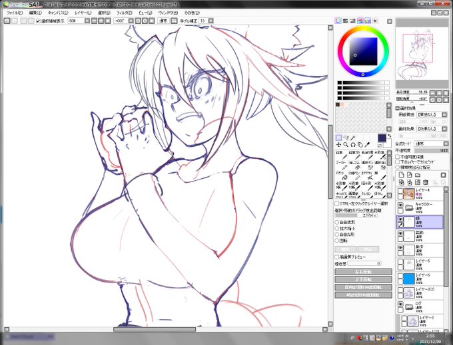Open the 用紙質感 paper texture dropdown
This screenshot has height=345, width=453.
pos(444,115)
